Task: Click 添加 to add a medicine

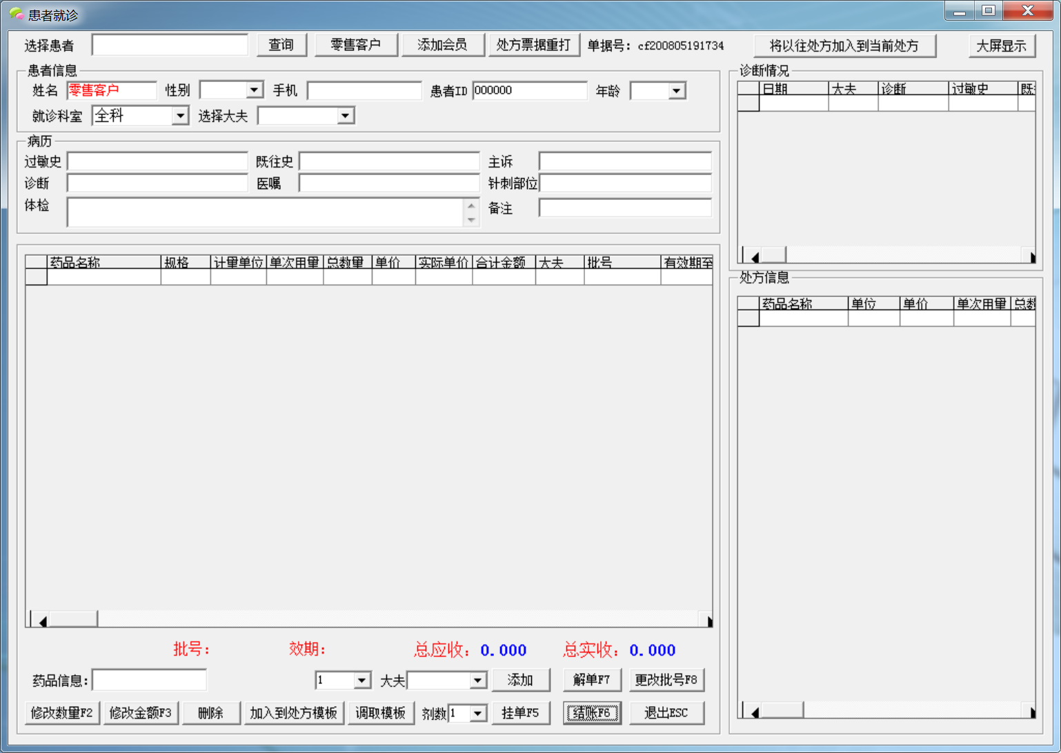Action: [521, 680]
